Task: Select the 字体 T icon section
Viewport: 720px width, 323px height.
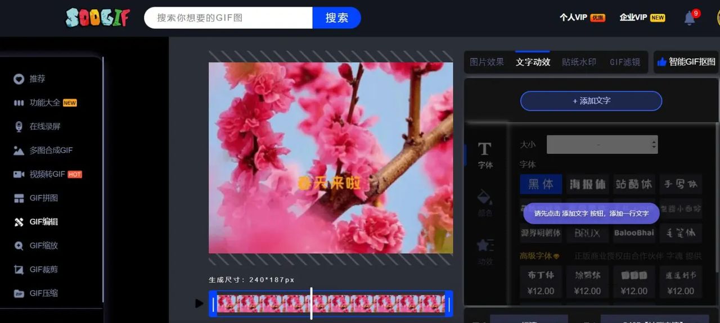Action: pyautogui.click(x=485, y=155)
